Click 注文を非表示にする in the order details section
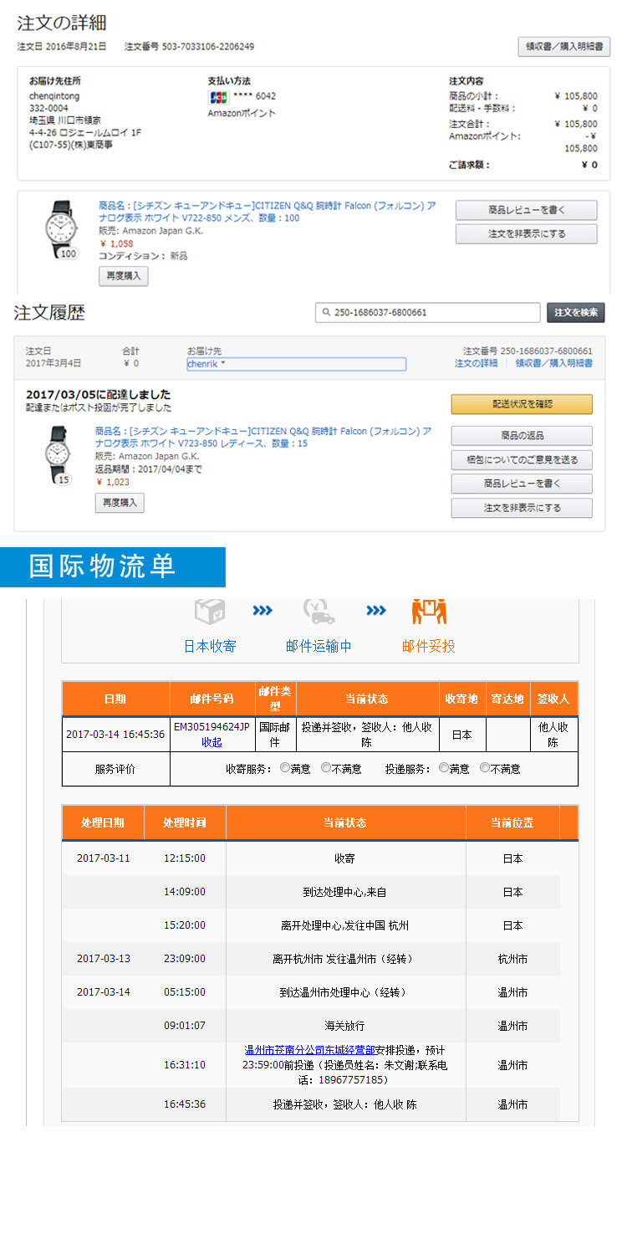627x1255 pixels. pyautogui.click(x=527, y=234)
